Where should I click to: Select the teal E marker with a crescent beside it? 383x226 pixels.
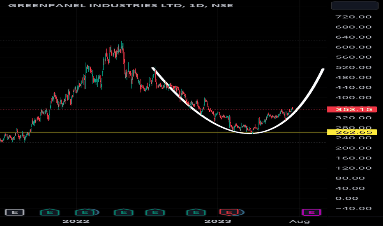click(x=85, y=212)
